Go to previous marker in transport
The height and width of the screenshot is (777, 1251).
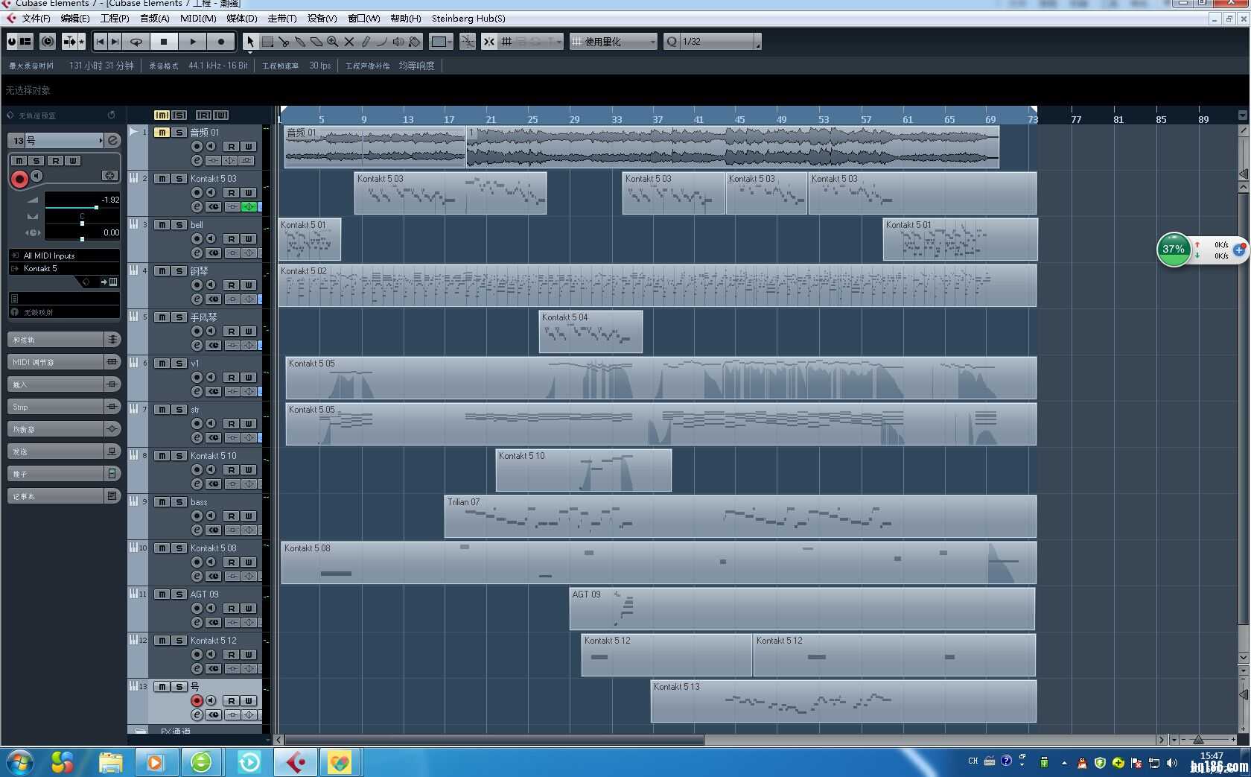pos(101,42)
